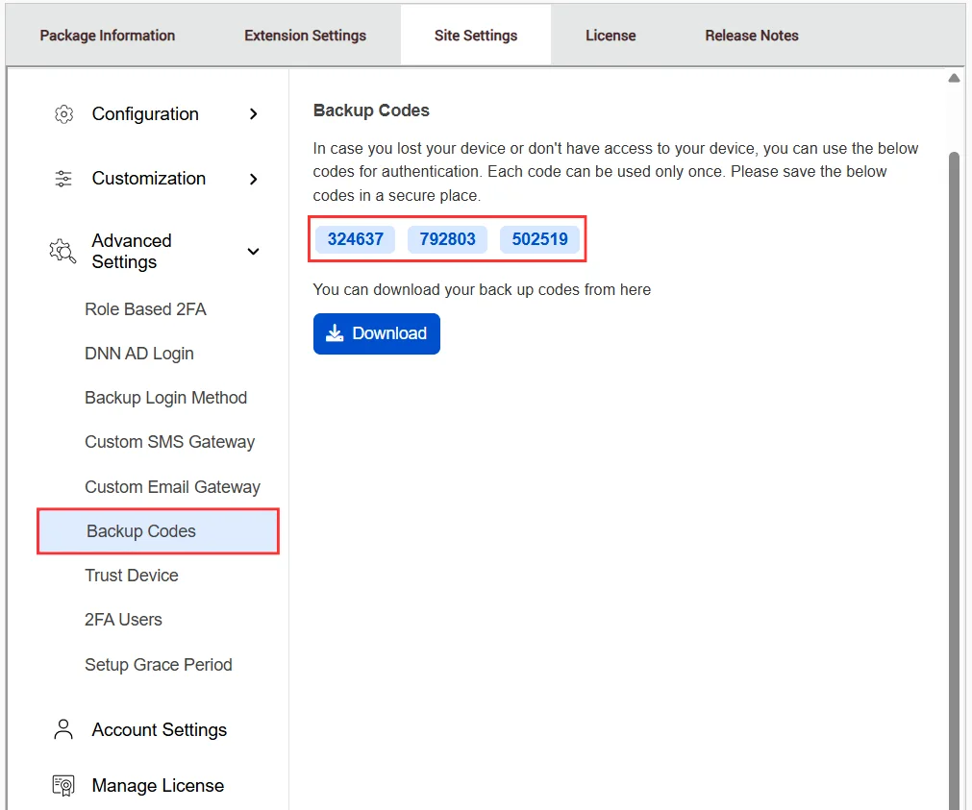Select the Backup Codes sidebar entry
Screen dimensions: 972x810
pos(140,530)
